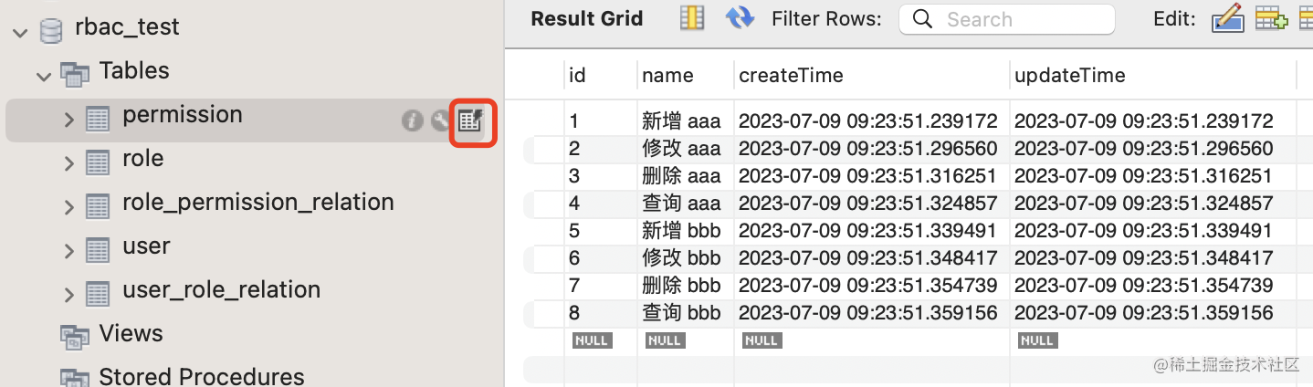Click the createTime column header
1313x387 pixels.
point(791,75)
